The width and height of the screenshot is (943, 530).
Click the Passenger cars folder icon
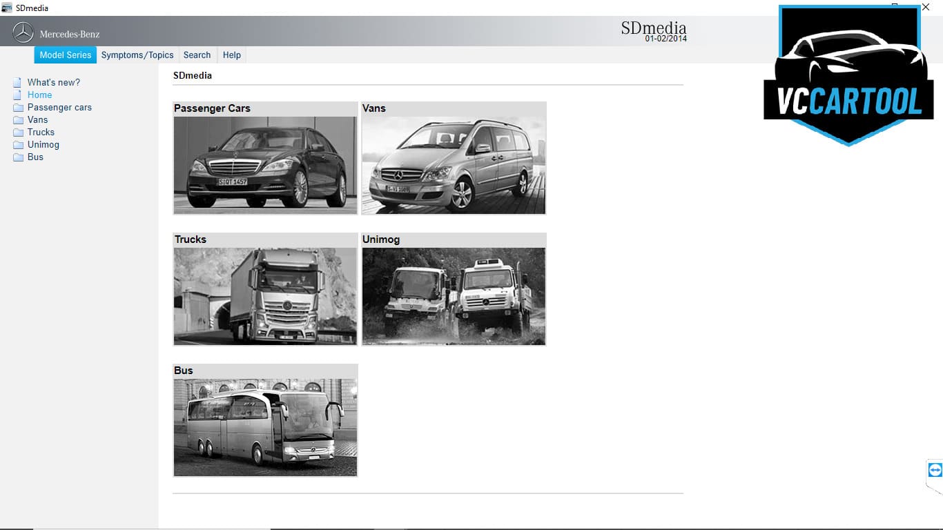[x=18, y=108]
